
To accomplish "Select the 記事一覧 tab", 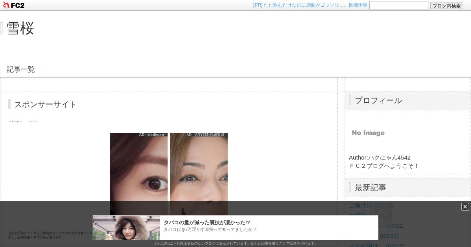I will (x=21, y=69).
